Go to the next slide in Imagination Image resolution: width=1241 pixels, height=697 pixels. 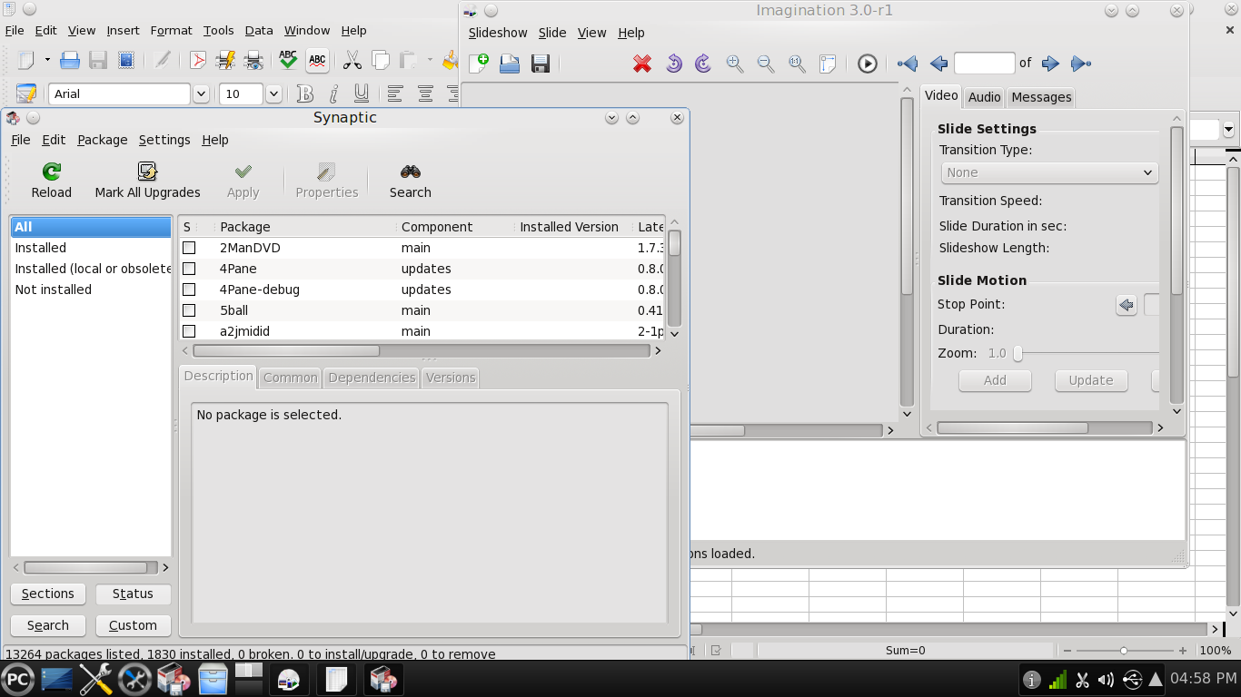point(1050,64)
